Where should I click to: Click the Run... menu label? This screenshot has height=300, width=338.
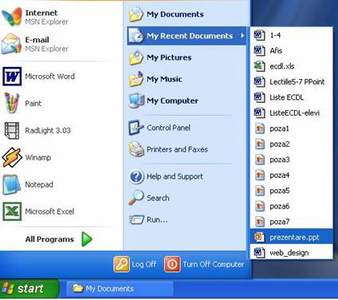[x=157, y=219]
